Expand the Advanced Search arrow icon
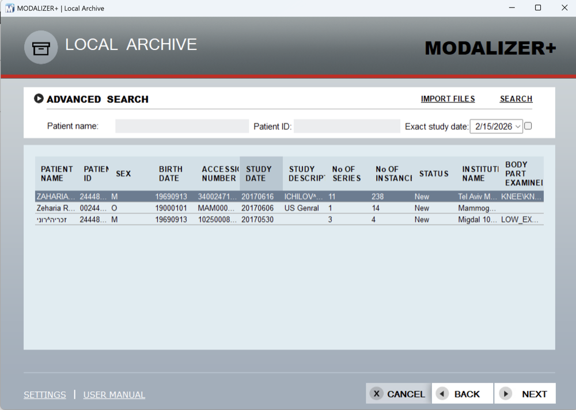This screenshot has height=410, width=576. (39, 99)
